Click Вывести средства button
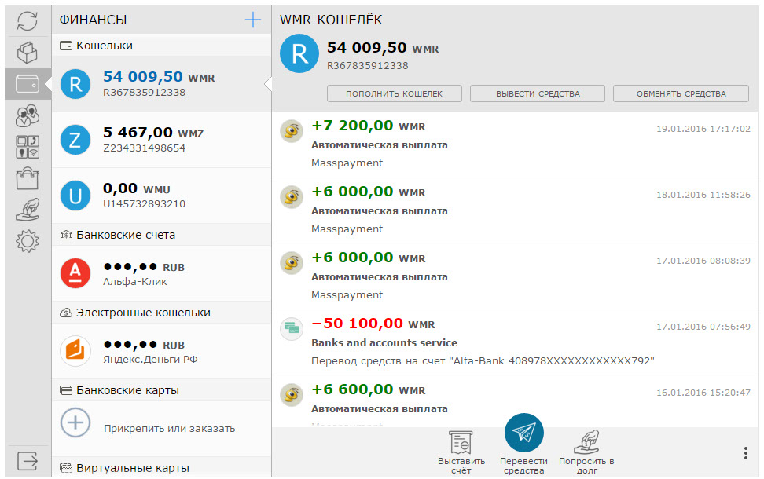 538,93
